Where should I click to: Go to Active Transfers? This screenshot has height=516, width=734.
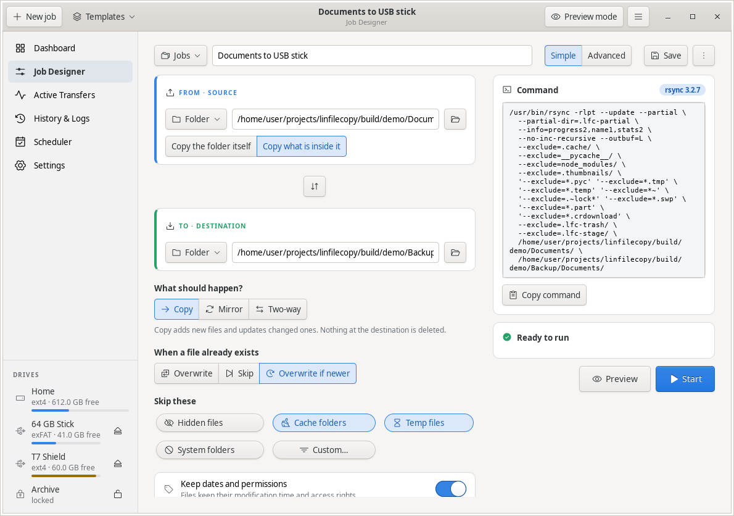coord(70,95)
